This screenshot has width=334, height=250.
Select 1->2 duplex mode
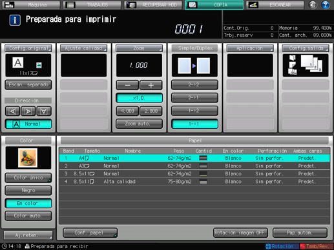(x=194, y=111)
